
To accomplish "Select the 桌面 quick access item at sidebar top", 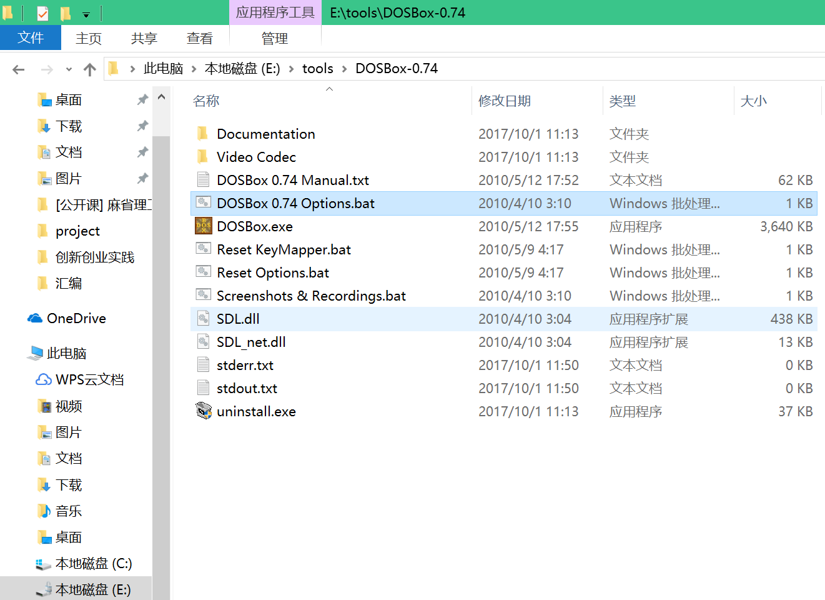I will [x=69, y=100].
